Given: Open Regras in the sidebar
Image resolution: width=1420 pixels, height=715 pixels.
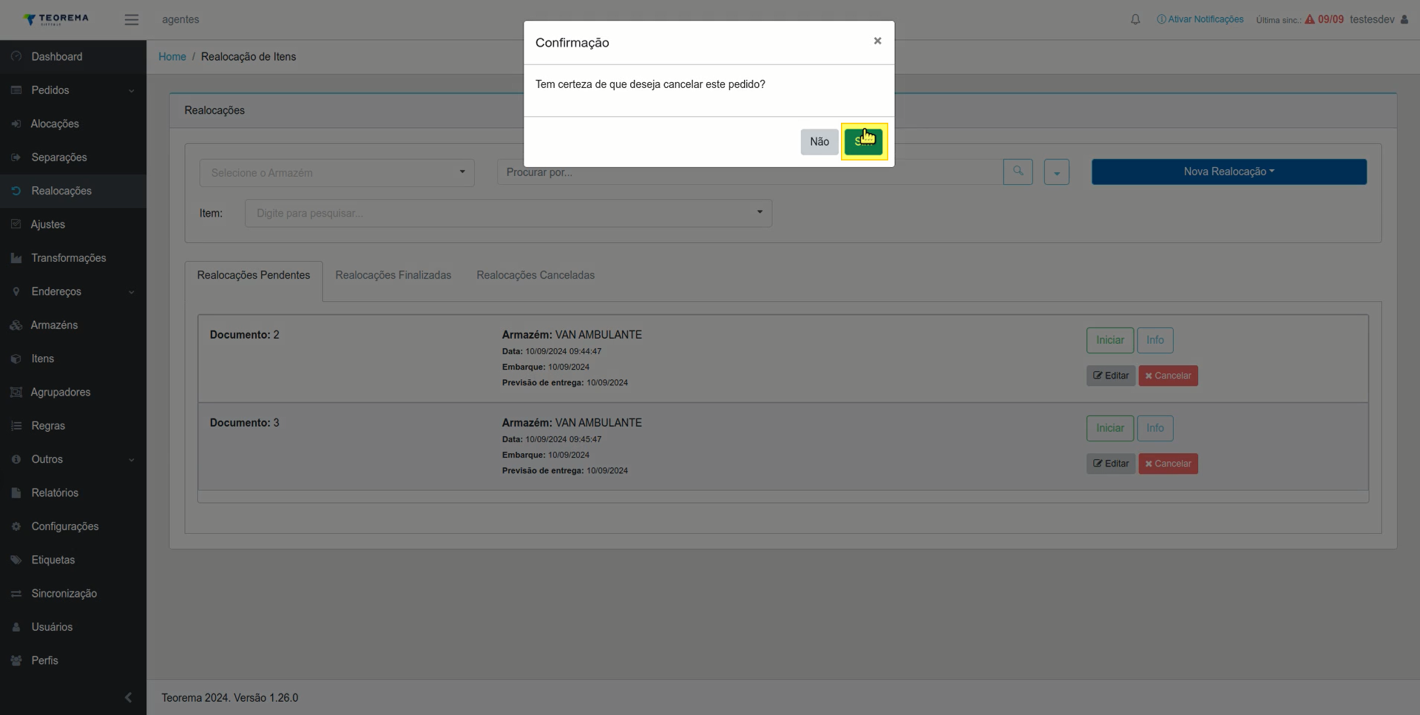Looking at the screenshot, I should pyautogui.click(x=73, y=426).
